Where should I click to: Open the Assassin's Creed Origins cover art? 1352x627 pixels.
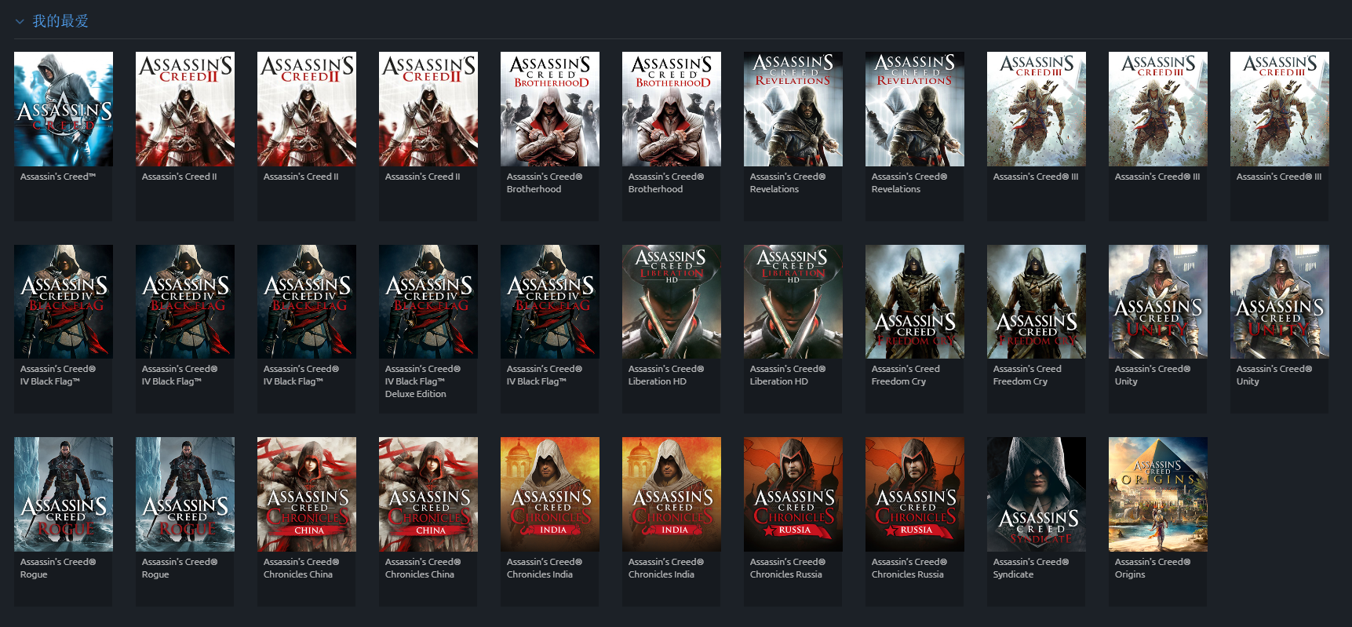click(1158, 494)
